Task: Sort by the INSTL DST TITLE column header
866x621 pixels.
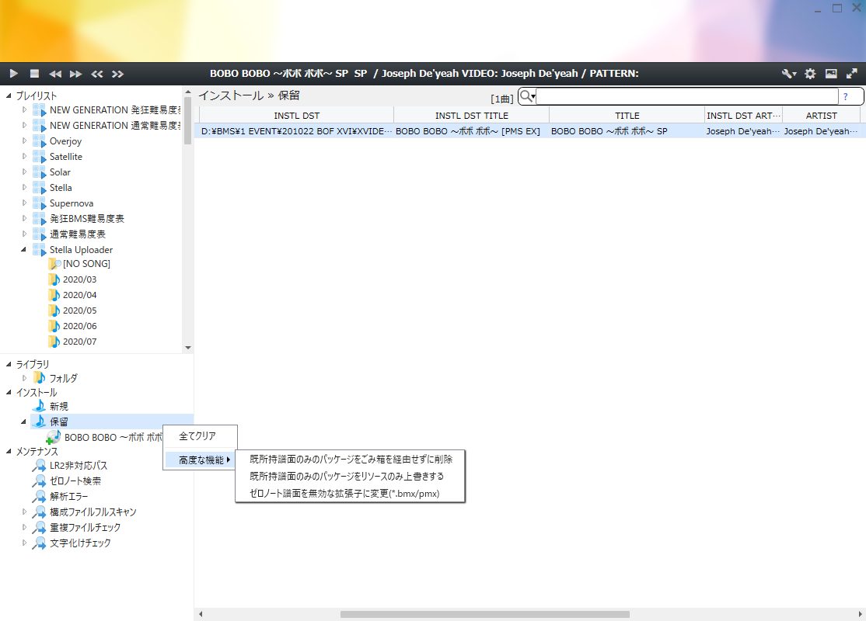Action: 472,115
